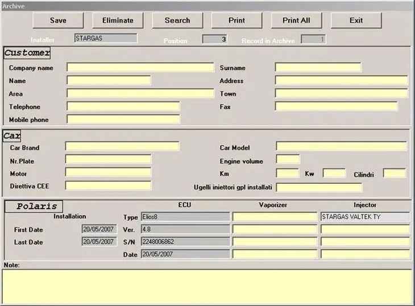415x306 pixels.
Task: Select the customer Address field
Action: pos(341,81)
